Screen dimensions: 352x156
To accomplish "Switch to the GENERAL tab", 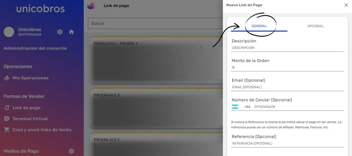I will coord(259,26).
